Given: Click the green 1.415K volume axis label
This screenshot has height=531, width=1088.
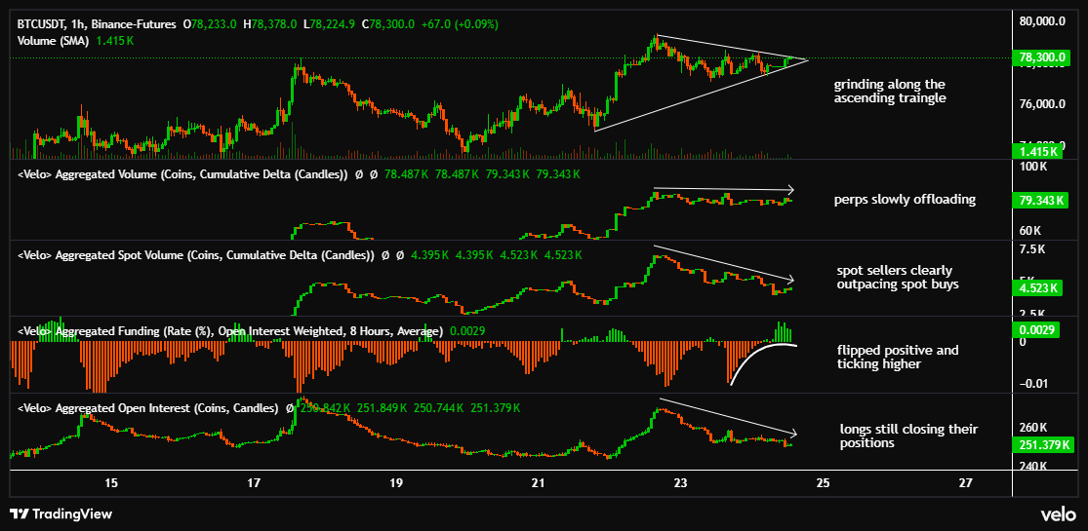Looking at the screenshot, I should tap(1039, 151).
